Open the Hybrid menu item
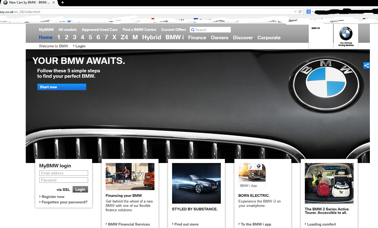This screenshot has height=228, width=378. [152, 37]
